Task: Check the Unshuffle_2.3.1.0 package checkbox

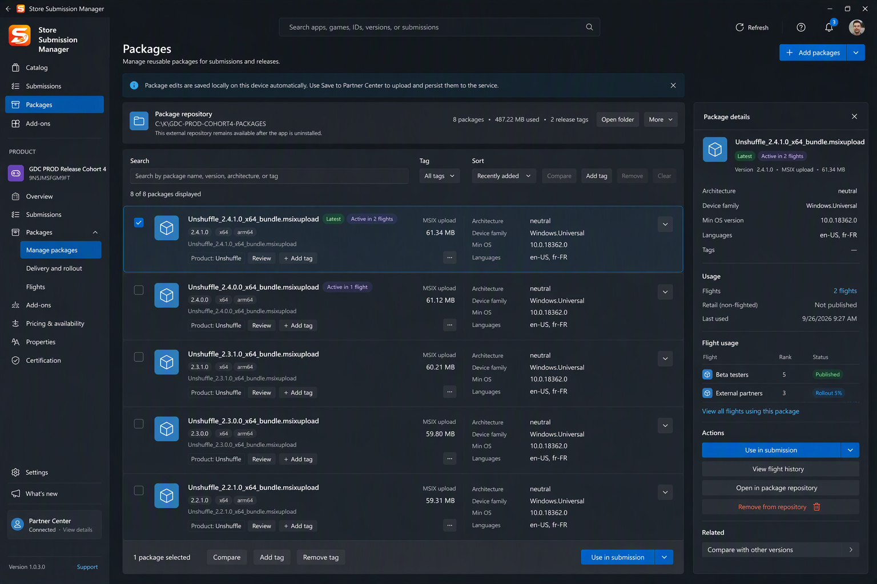Action: click(x=139, y=357)
